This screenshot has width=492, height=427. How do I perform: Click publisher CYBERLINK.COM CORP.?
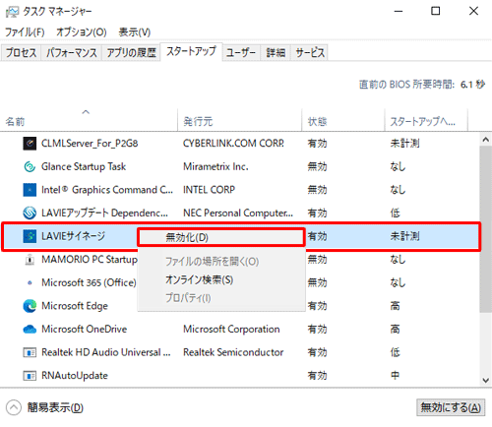[x=233, y=144]
